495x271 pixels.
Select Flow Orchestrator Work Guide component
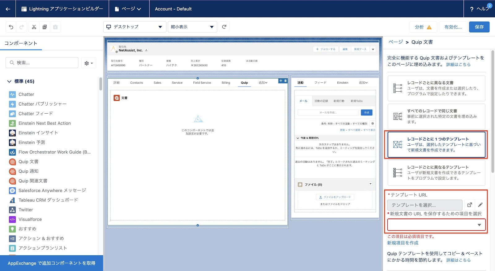[x=50, y=152]
